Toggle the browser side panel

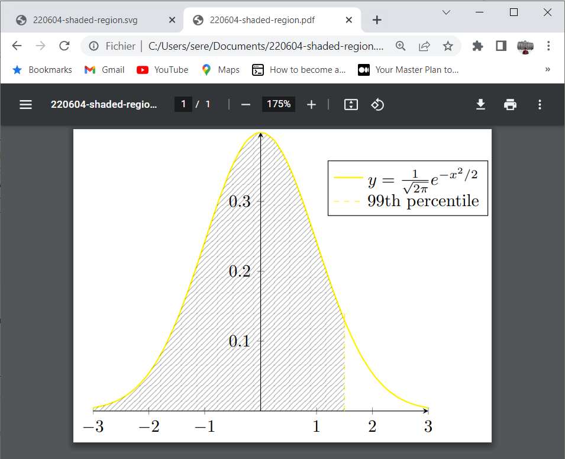coord(501,46)
